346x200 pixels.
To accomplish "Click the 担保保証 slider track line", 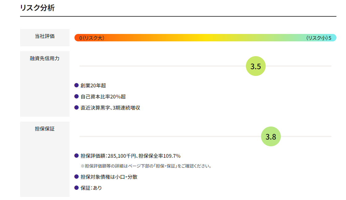I will 205,136.
